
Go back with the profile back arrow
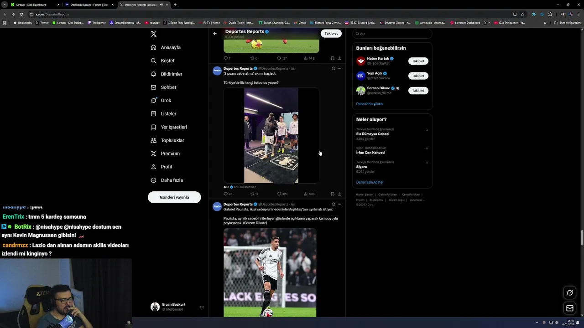click(x=215, y=33)
